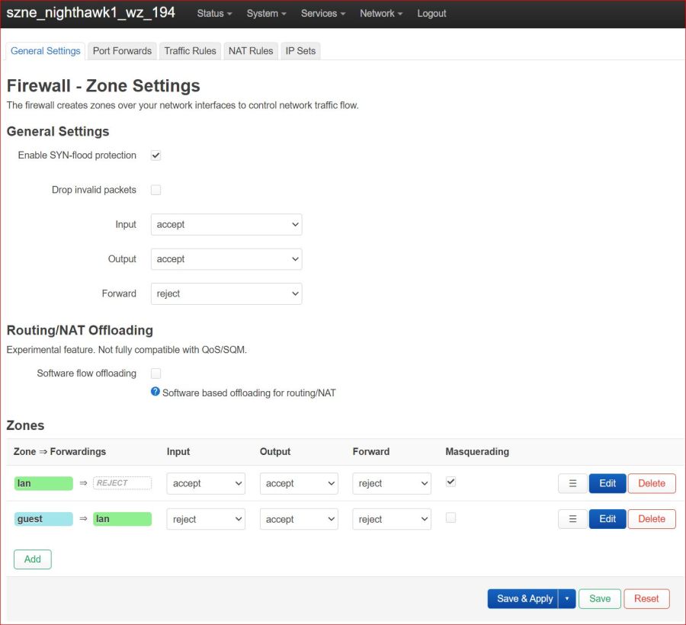Screen dimensions: 686x625
Task: Click the REJECT forwarding badge for lan zone
Action: pyautogui.click(x=122, y=483)
